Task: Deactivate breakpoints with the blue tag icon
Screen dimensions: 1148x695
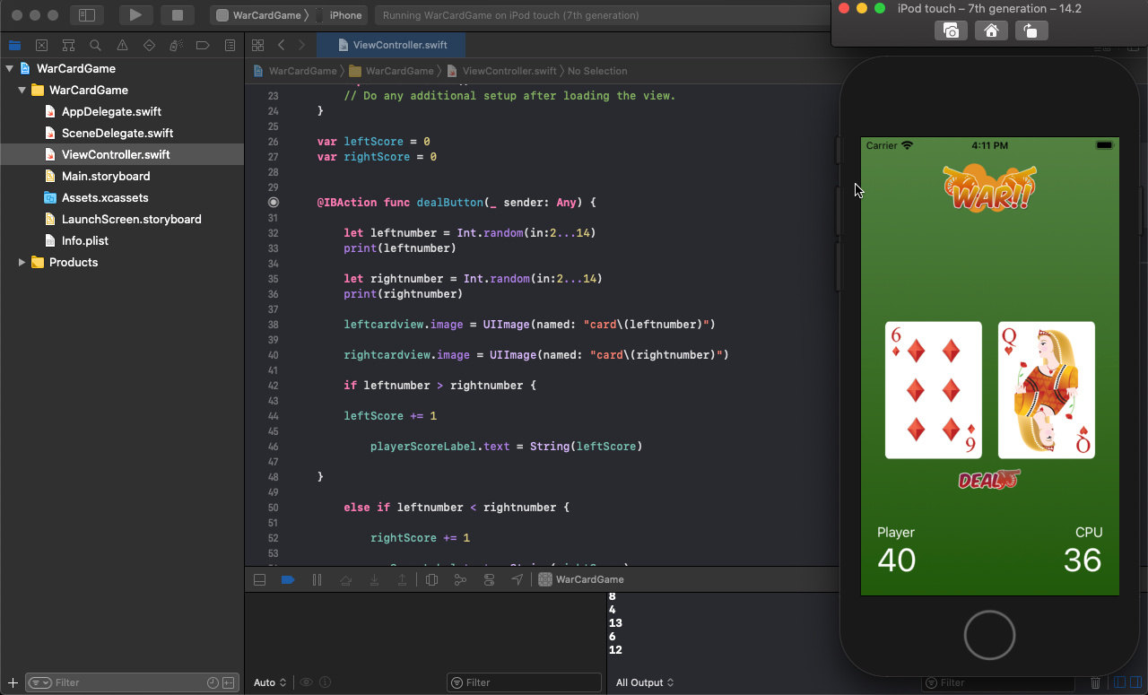Action: 288,579
